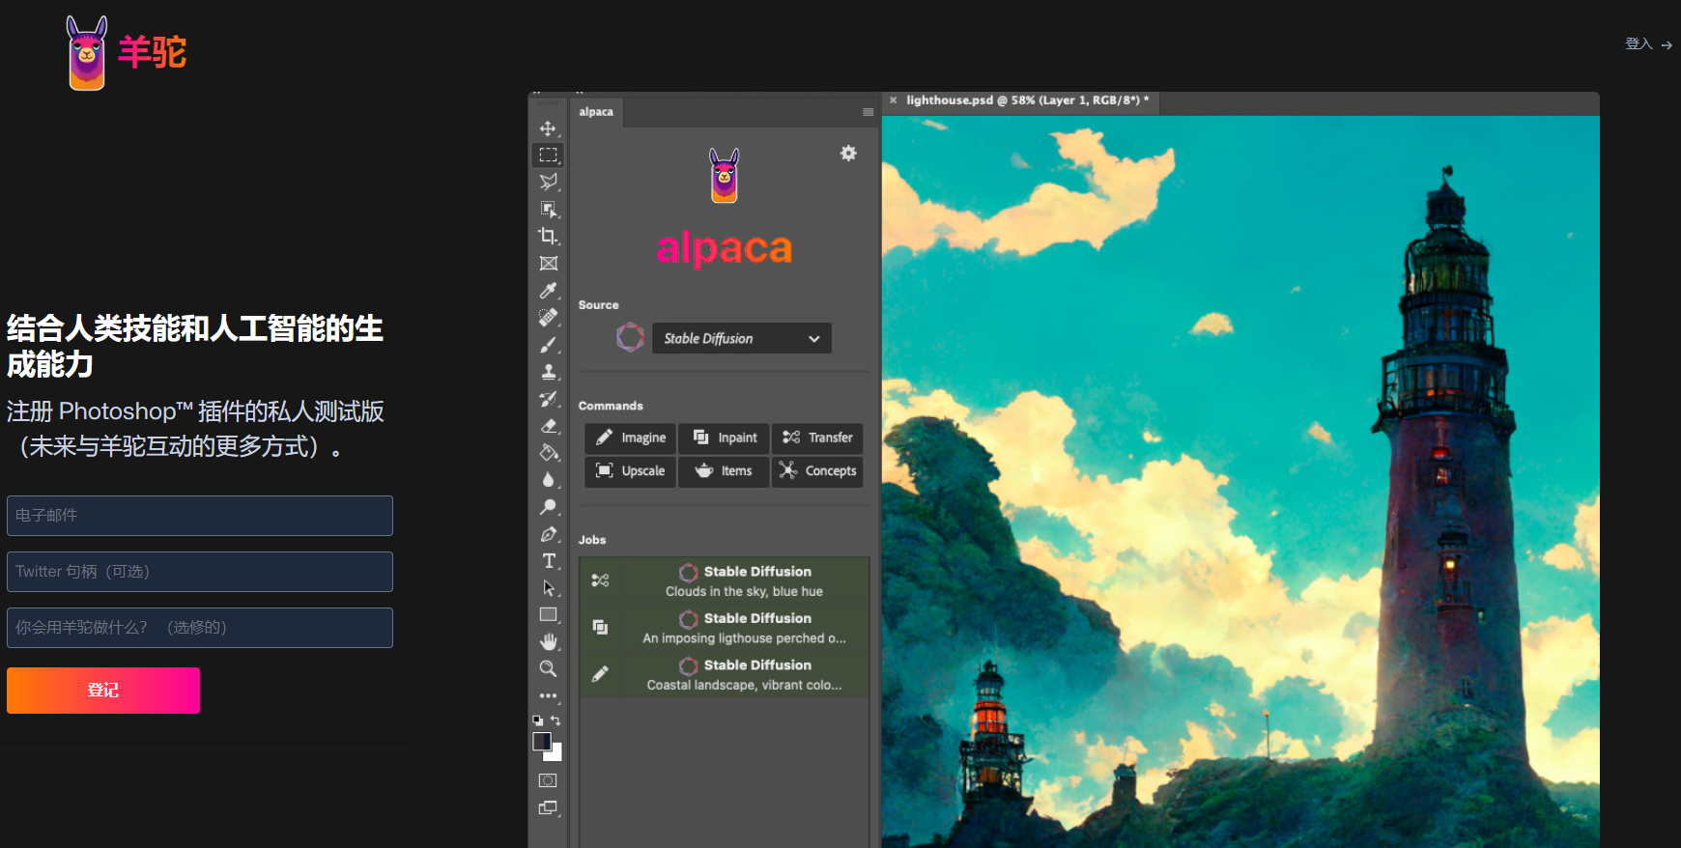Select the Polygonal Lasso tool
This screenshot has width=1681, height=848.
[548, 182]
